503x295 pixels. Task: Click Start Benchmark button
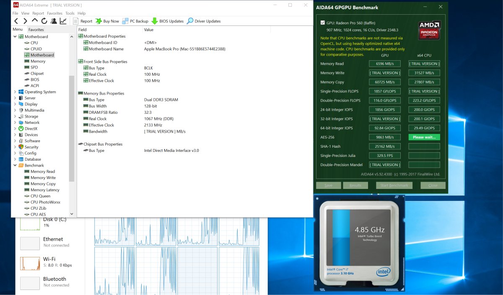(394, 185)
